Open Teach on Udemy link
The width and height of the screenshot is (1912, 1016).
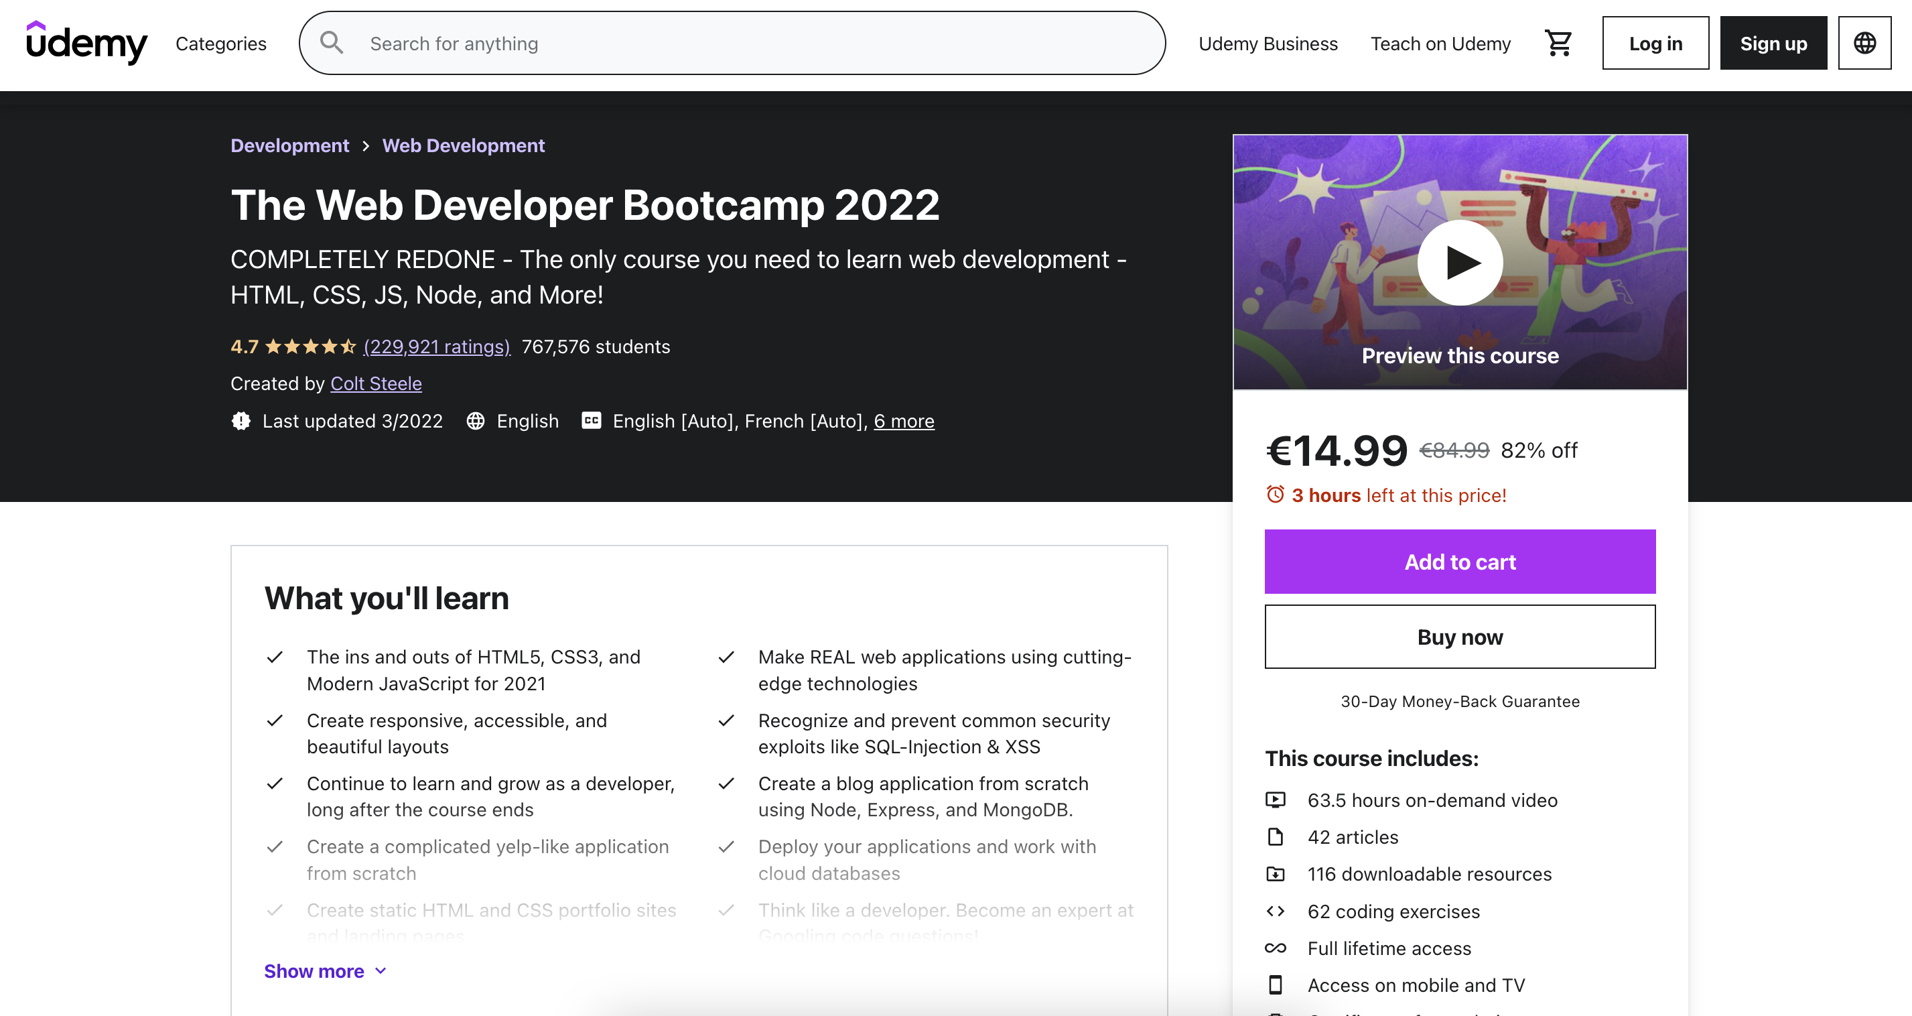tap(1440, 44)
